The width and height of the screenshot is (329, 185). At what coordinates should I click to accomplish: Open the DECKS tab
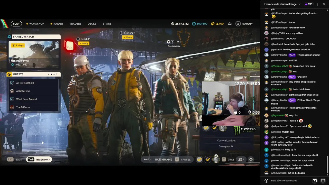92,24
